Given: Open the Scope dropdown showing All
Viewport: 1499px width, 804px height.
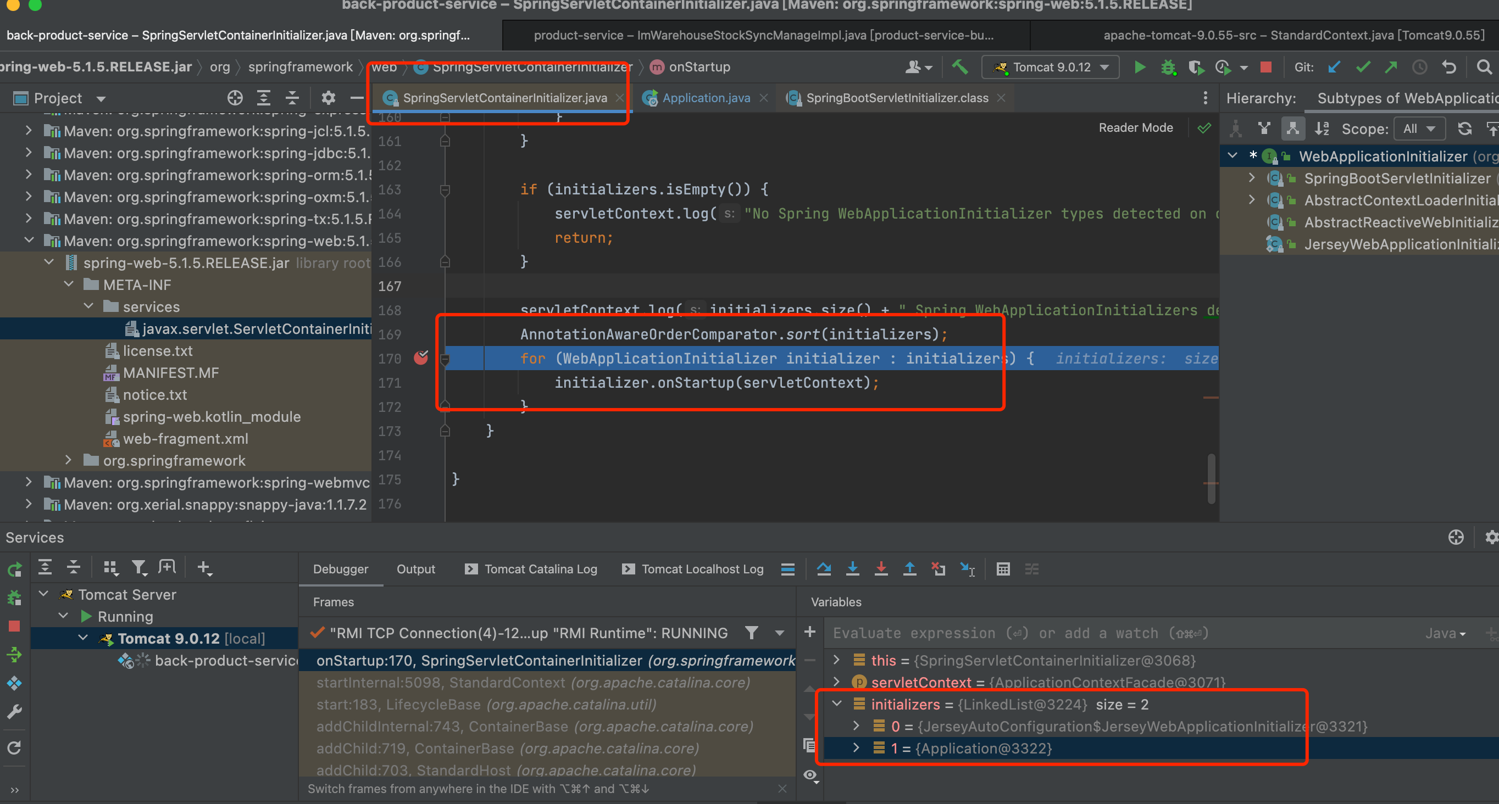Looking at the screenshot, I should (1419, 128).
